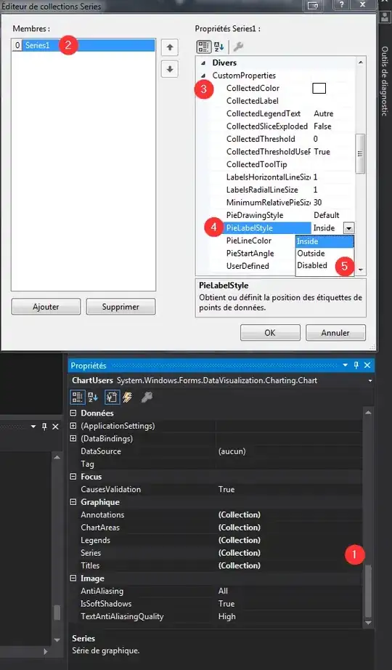392x670 pixels.
Task: Select PieLineColor property
Action: (x=249, y=241)
